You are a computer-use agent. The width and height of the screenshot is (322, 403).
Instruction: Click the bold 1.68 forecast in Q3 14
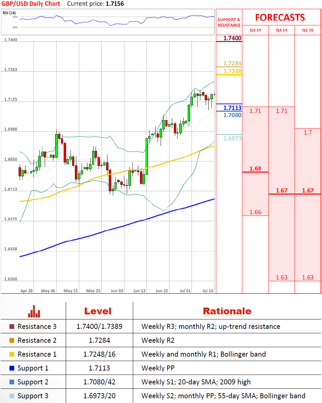point(255,169)
